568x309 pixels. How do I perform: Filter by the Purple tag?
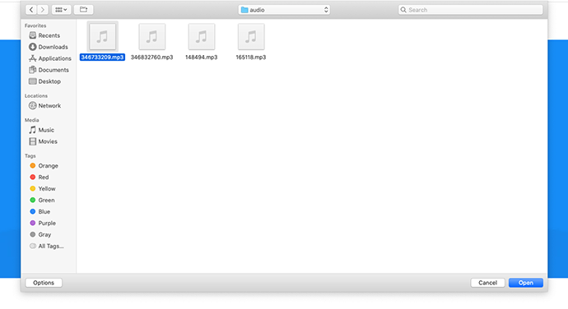[47, 224]
